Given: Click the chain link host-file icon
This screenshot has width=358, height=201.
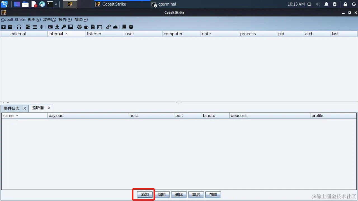Looking at the screenshot, I should click(109, 27).
